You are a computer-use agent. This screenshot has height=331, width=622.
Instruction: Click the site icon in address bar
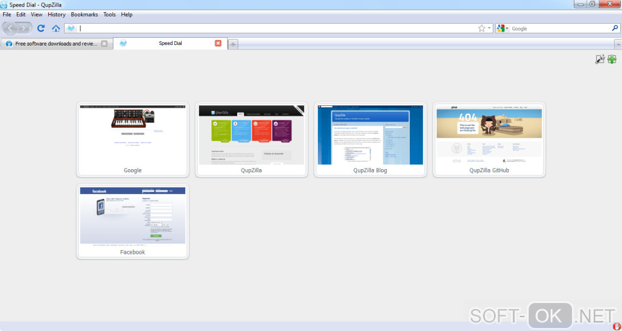[71, 28]
